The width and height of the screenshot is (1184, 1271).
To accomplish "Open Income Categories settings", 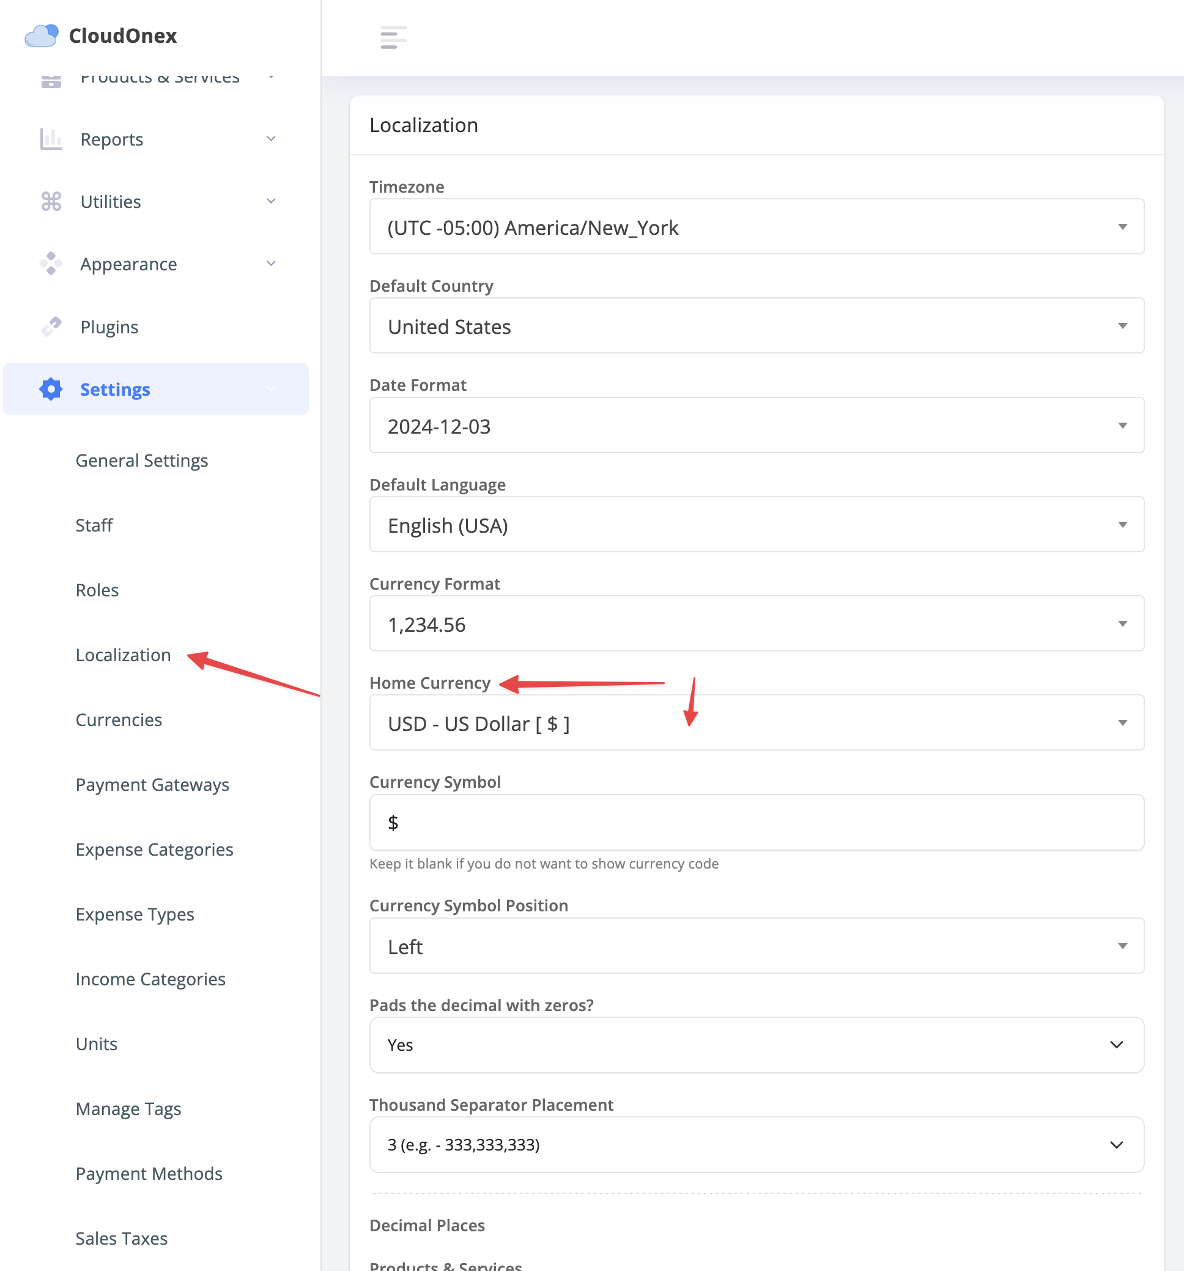I will [x=150, y=979].
